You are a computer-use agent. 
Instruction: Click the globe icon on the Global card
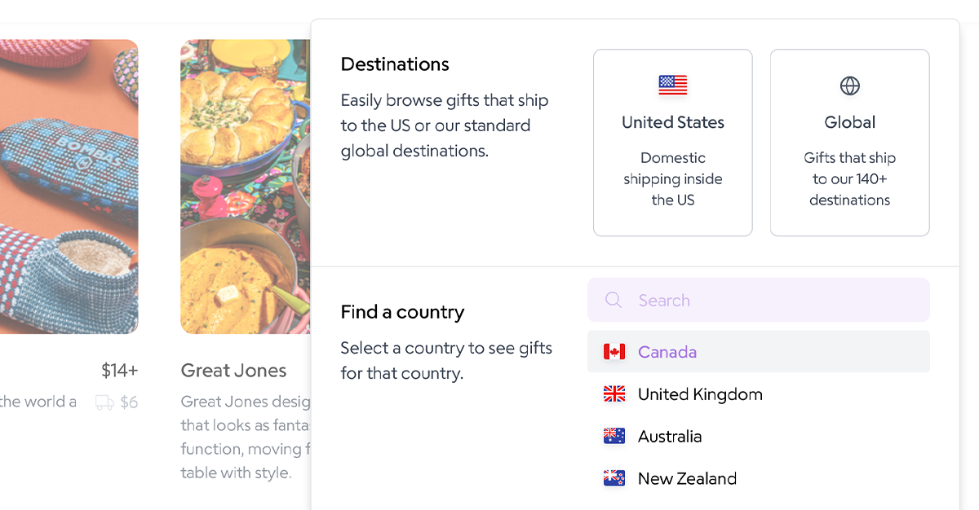pyautogui.click(x=849, y=84)
